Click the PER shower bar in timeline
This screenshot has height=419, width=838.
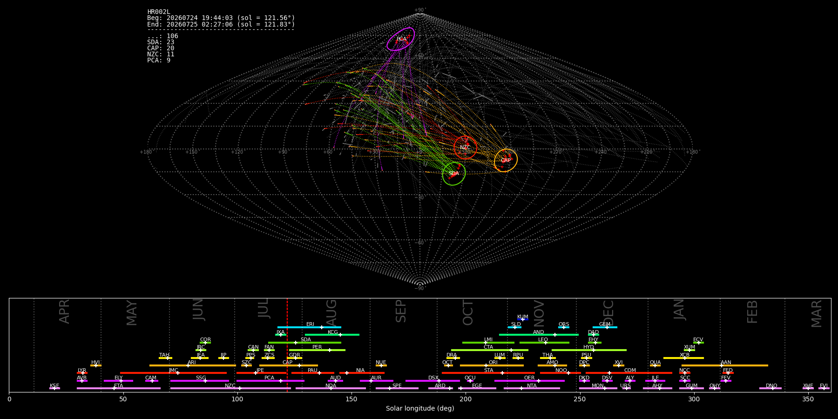(x=317, y=350)
